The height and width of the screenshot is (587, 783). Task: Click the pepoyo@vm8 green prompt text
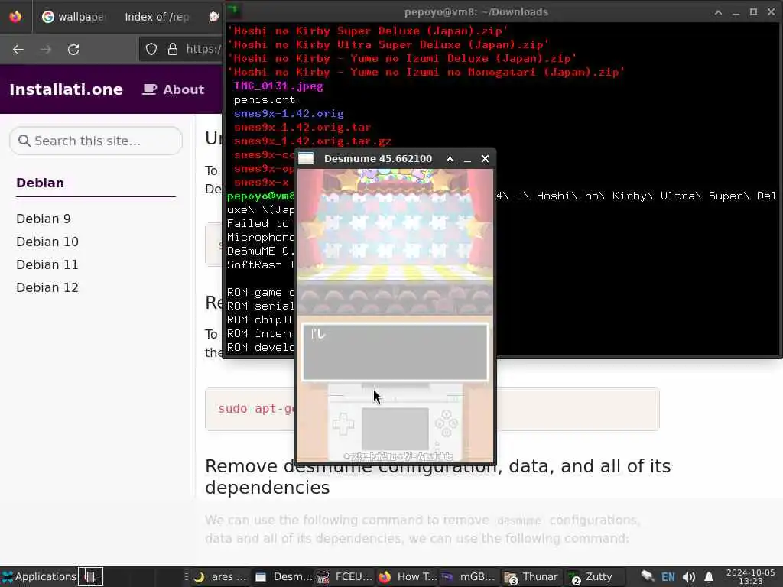point(260,196)
